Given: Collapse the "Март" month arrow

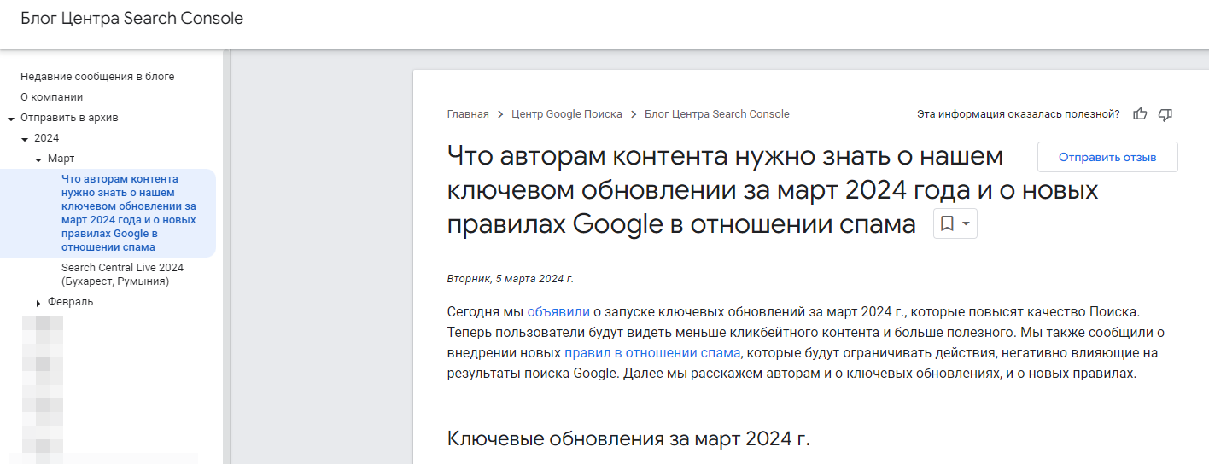Looking at the screenshot, I should (38, 159).
